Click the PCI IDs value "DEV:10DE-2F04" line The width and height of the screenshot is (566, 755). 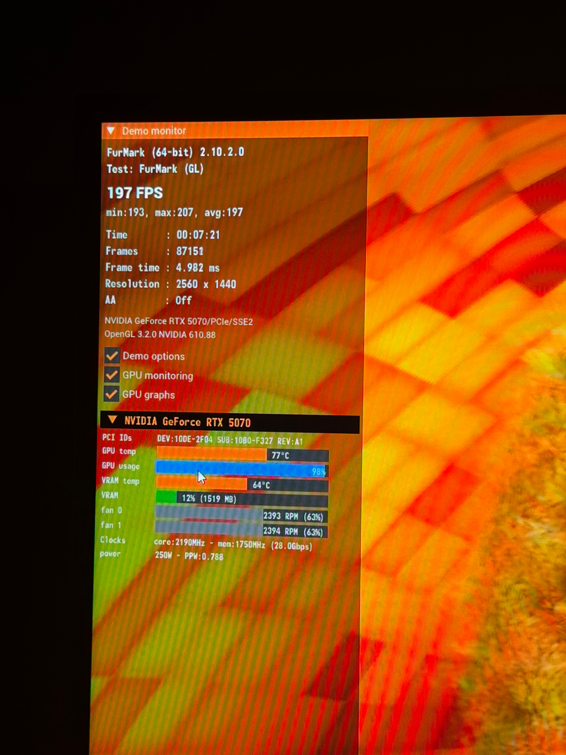coord(230,440)
